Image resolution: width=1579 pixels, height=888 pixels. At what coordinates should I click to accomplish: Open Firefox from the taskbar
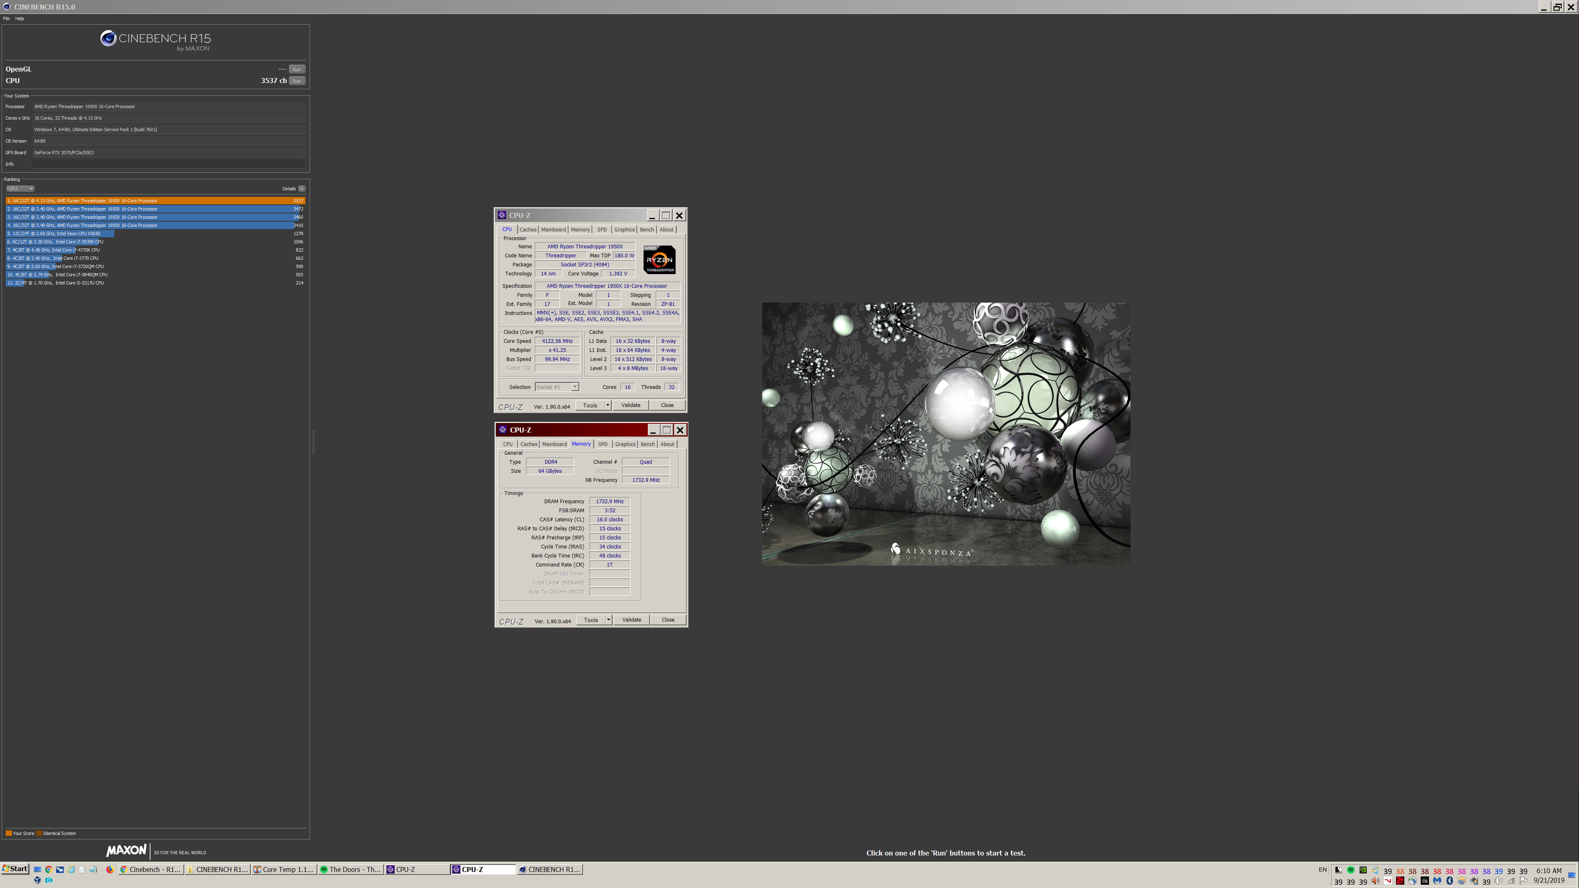pyautogui.click(x=110, y=869)
